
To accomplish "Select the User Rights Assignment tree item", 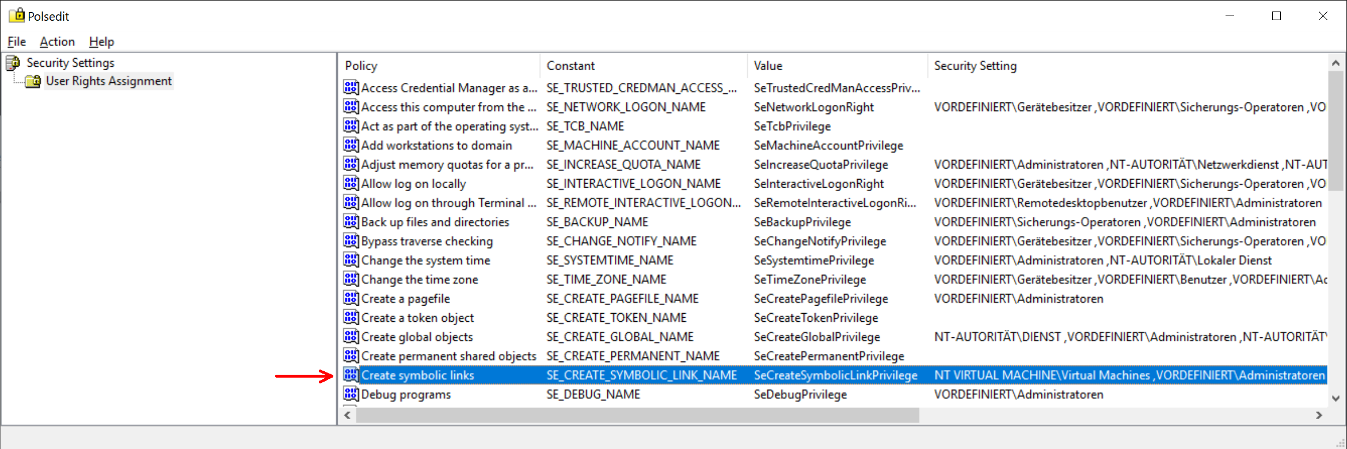I will tap(109, 81).
